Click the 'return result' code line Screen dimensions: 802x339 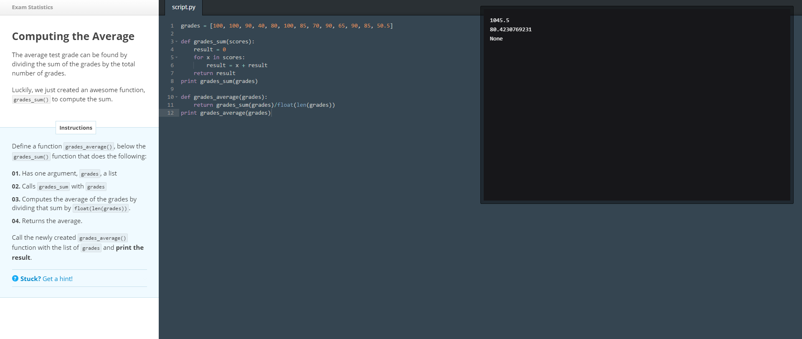[214, 73]
